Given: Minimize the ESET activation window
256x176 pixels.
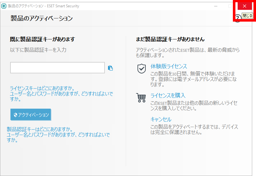Looking at the screenshot, I should (216, 6).
